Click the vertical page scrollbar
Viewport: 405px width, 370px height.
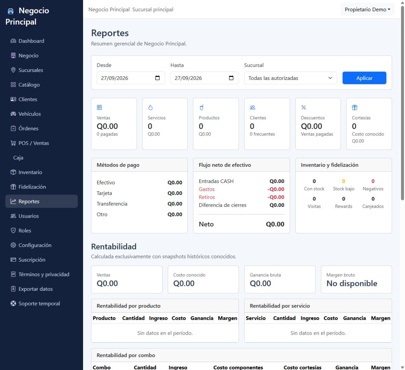tap(402, 103)
